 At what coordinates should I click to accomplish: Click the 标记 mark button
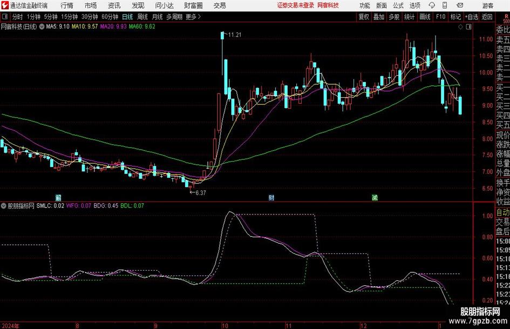click(x=455, y=17)
